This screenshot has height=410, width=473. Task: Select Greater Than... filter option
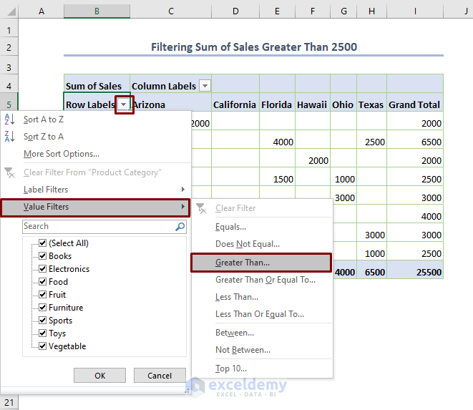pyautogui.click(x=243, y=263)
